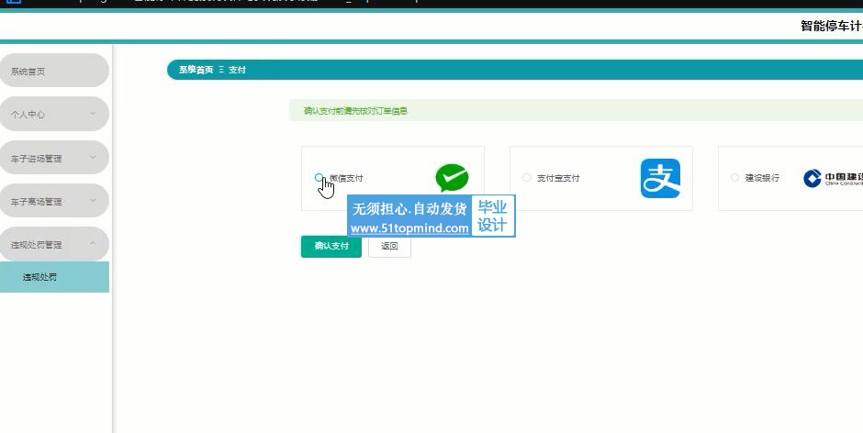
Task: Click the Alipay blue logo
Action: (660, 178)
